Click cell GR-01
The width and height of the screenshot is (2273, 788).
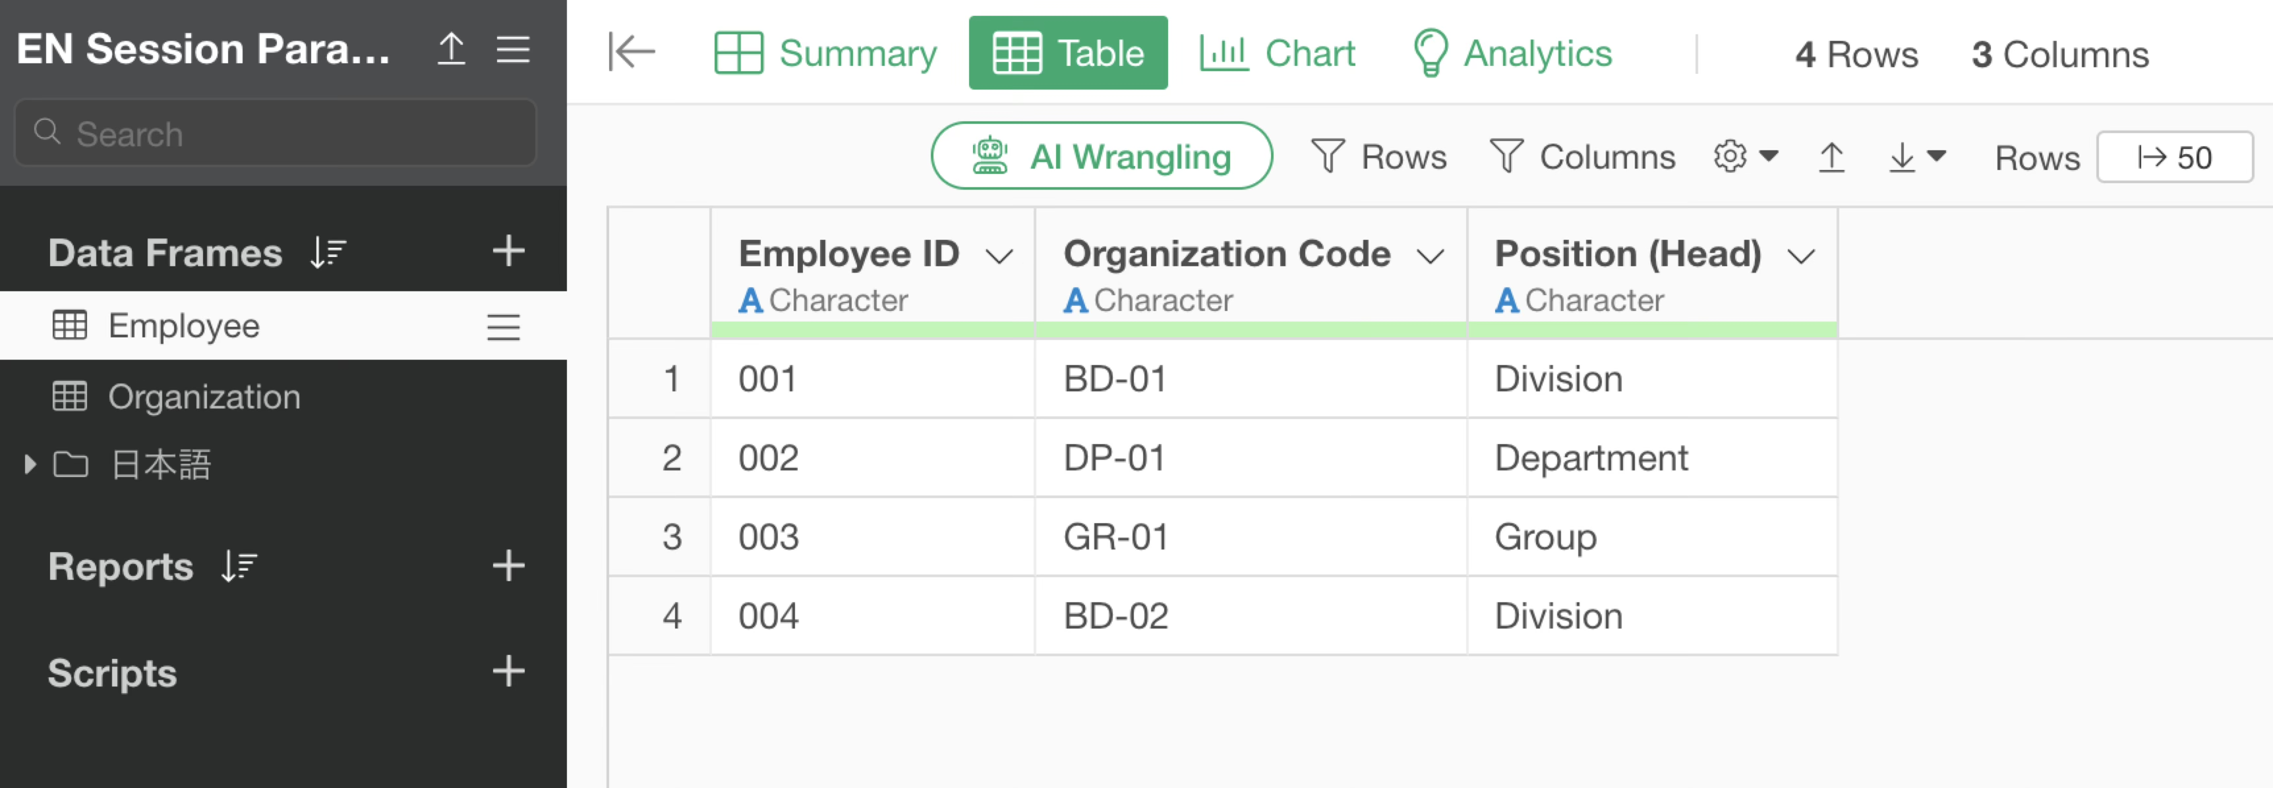point(1251,537)
